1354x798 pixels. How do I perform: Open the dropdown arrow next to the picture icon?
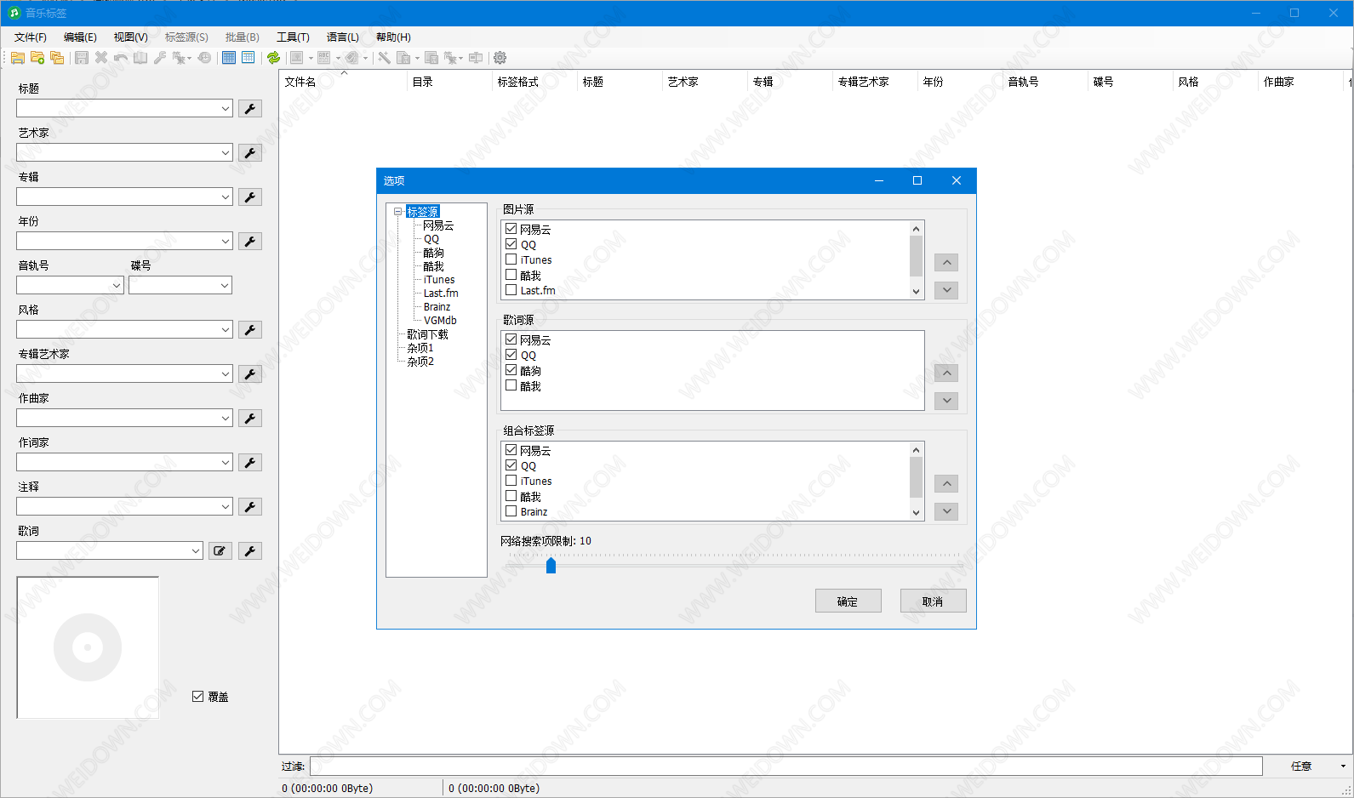(x=311, y=58)
